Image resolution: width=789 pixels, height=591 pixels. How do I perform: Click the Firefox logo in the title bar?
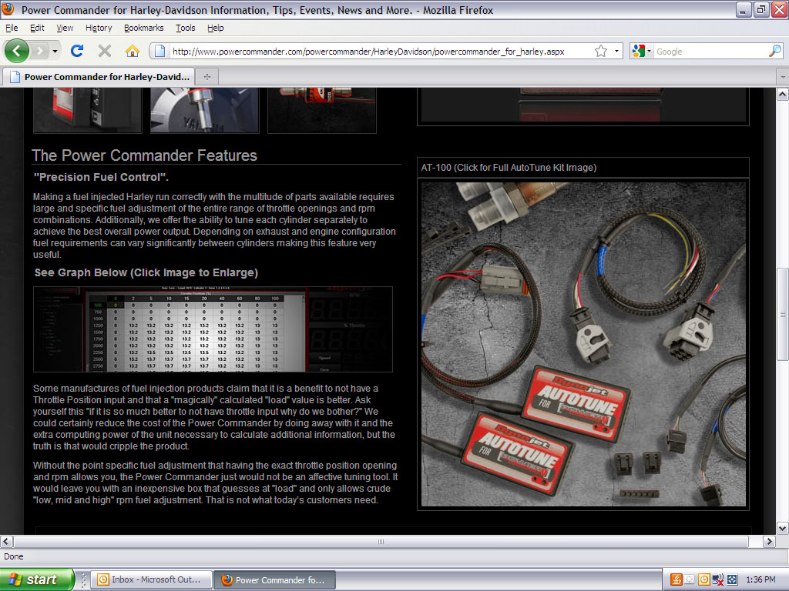(8, 9)
